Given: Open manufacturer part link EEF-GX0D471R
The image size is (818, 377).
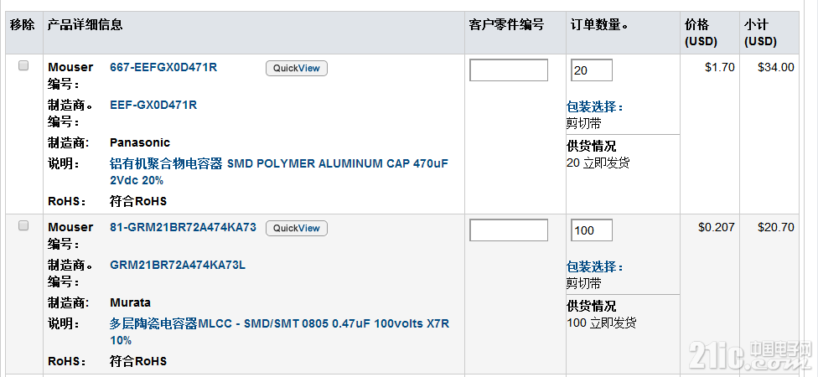Looking at the screenshot, I should pos(153,105).
